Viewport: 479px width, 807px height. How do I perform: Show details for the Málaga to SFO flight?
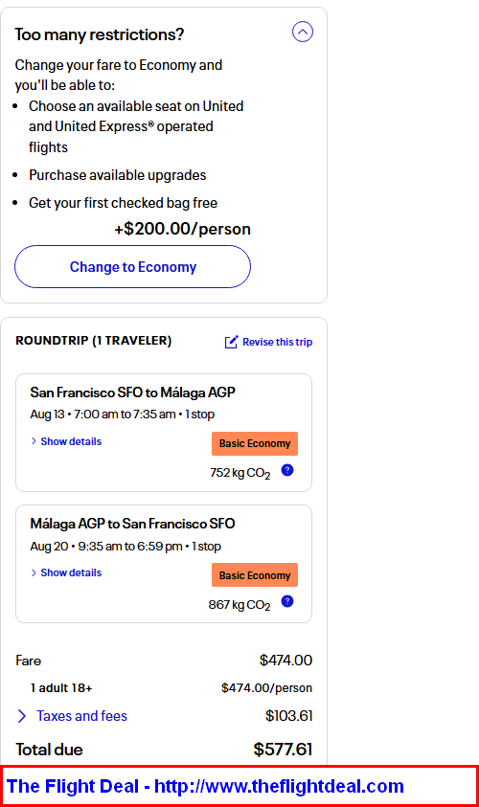click(71, 572)
